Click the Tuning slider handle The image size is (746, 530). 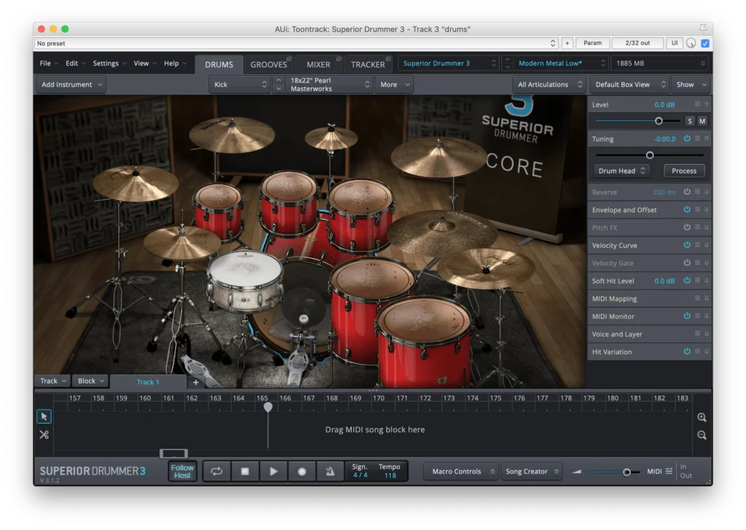[649, 155]
